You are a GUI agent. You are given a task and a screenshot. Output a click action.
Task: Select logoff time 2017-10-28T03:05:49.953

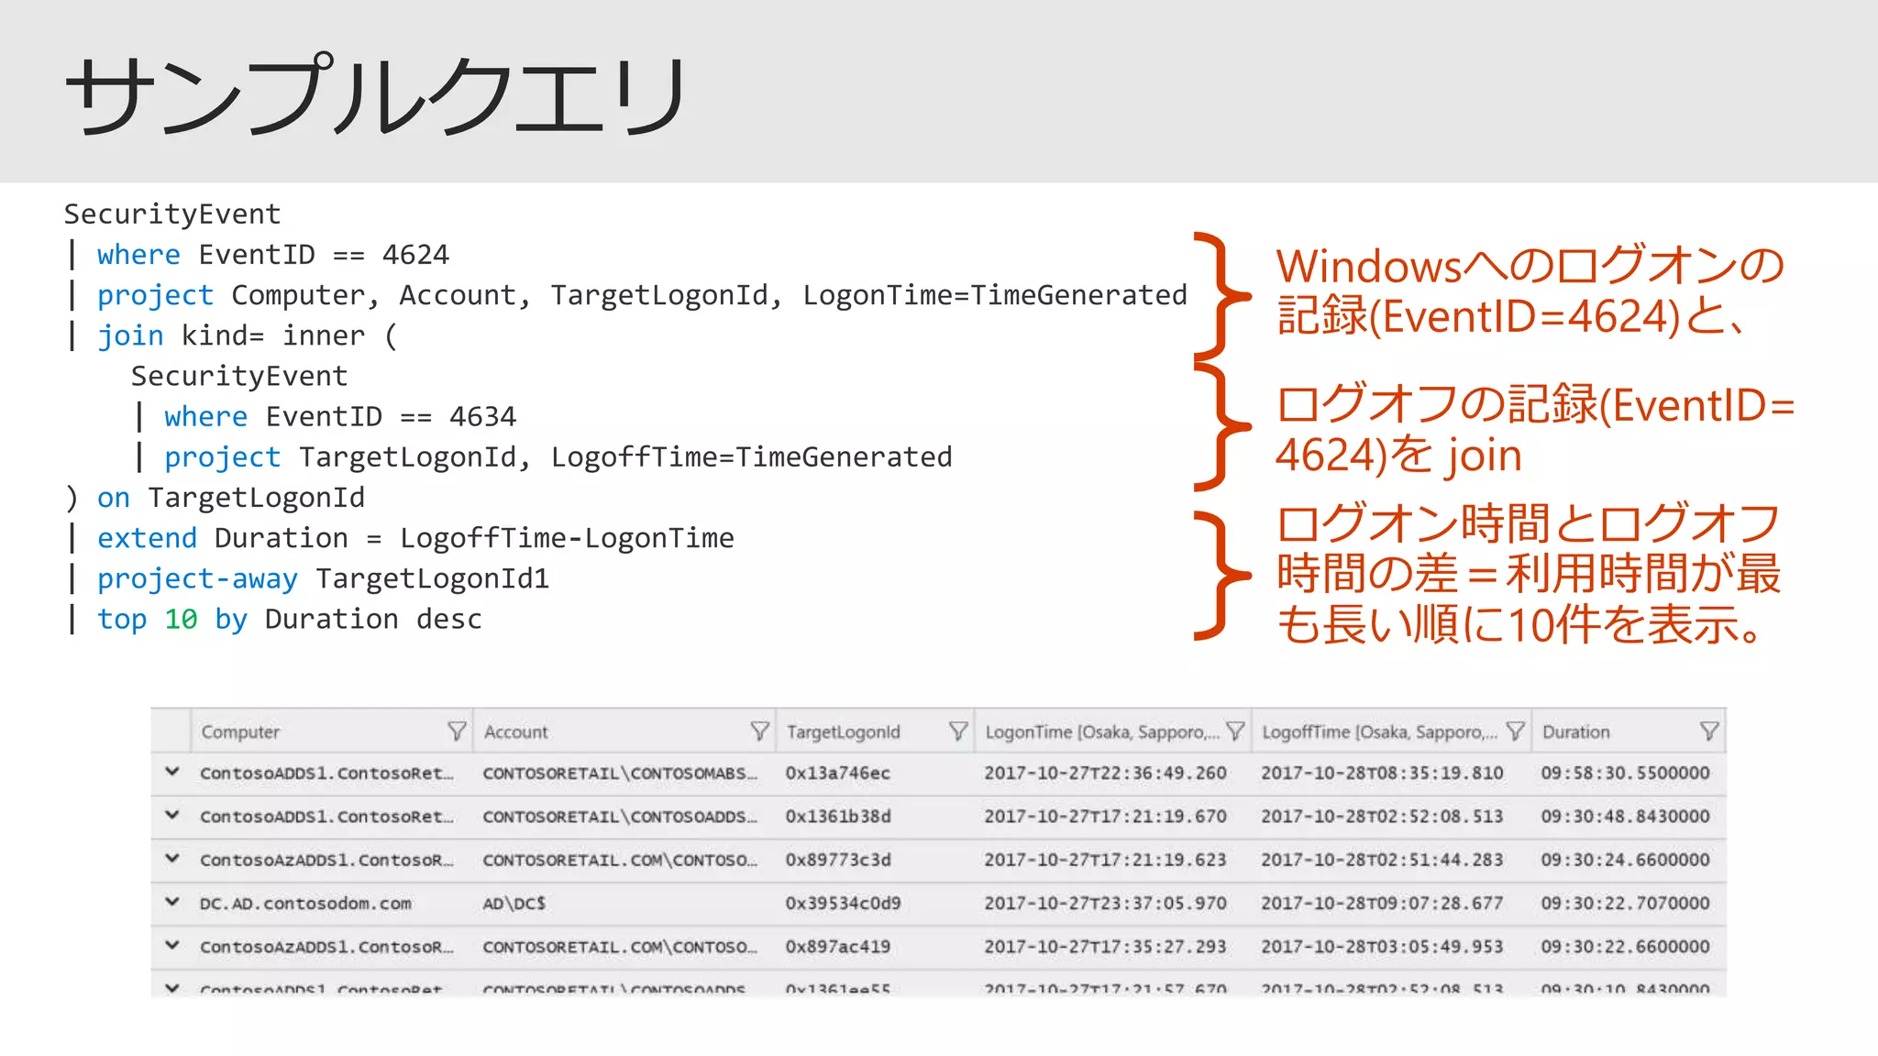click(1382, 947)
